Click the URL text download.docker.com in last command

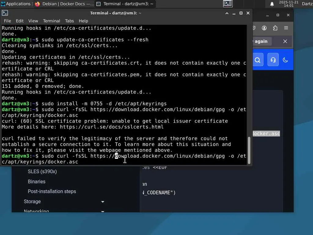tap(145, 156)
